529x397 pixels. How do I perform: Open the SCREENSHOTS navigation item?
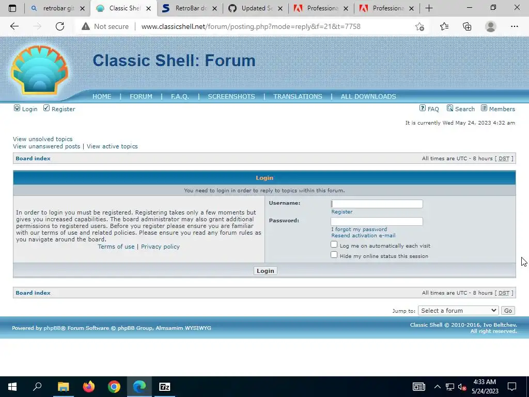point(231,97)
